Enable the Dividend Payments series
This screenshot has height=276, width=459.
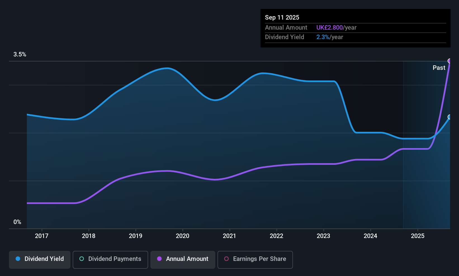pos(110,259)
